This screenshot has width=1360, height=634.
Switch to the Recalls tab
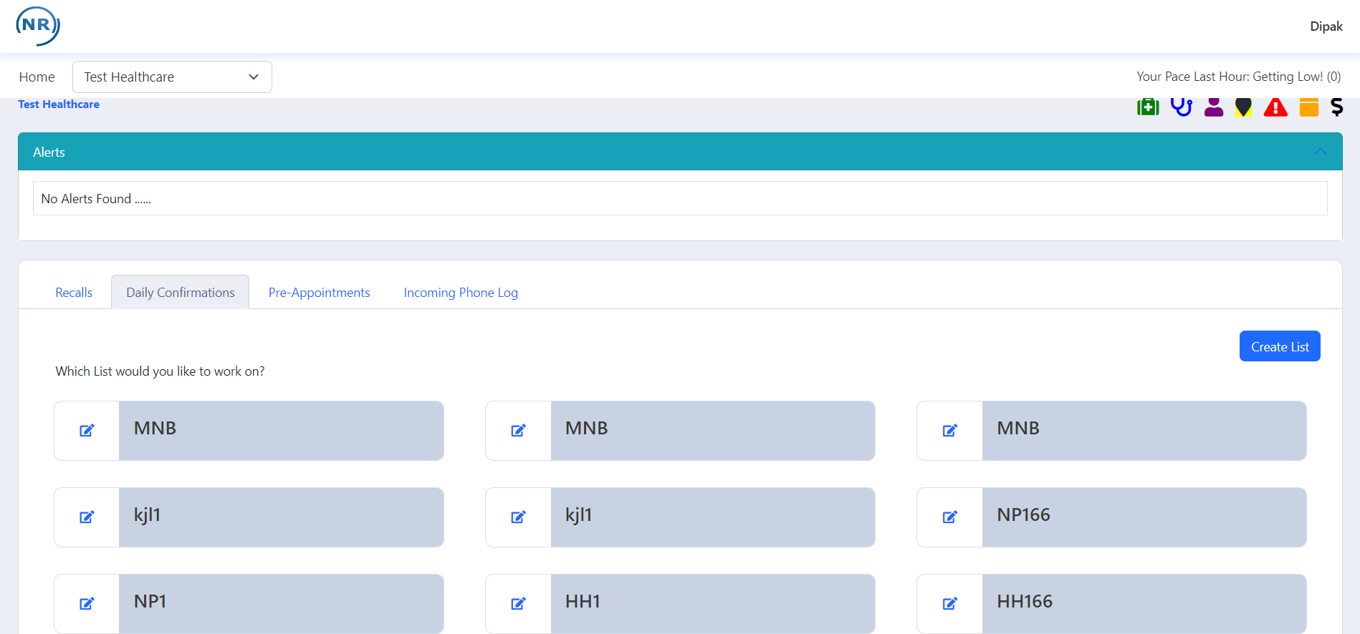point(74,293)
